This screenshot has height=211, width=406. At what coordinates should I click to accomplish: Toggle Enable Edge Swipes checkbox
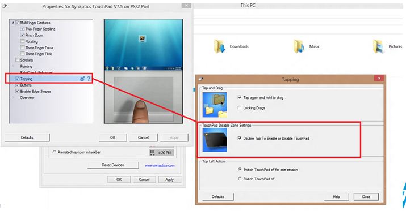[x=18, y=91]
